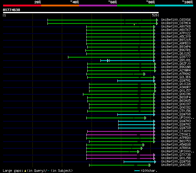Select the UniRef100_Q2L3E6 label
This screenshot has width=196, height=173.
(176, 77)
